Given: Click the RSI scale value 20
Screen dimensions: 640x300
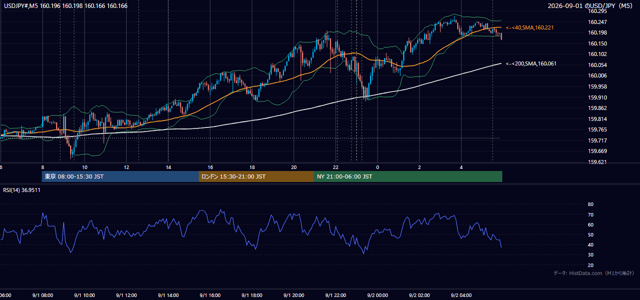Looking at the screenshot, I should [590, 265].
